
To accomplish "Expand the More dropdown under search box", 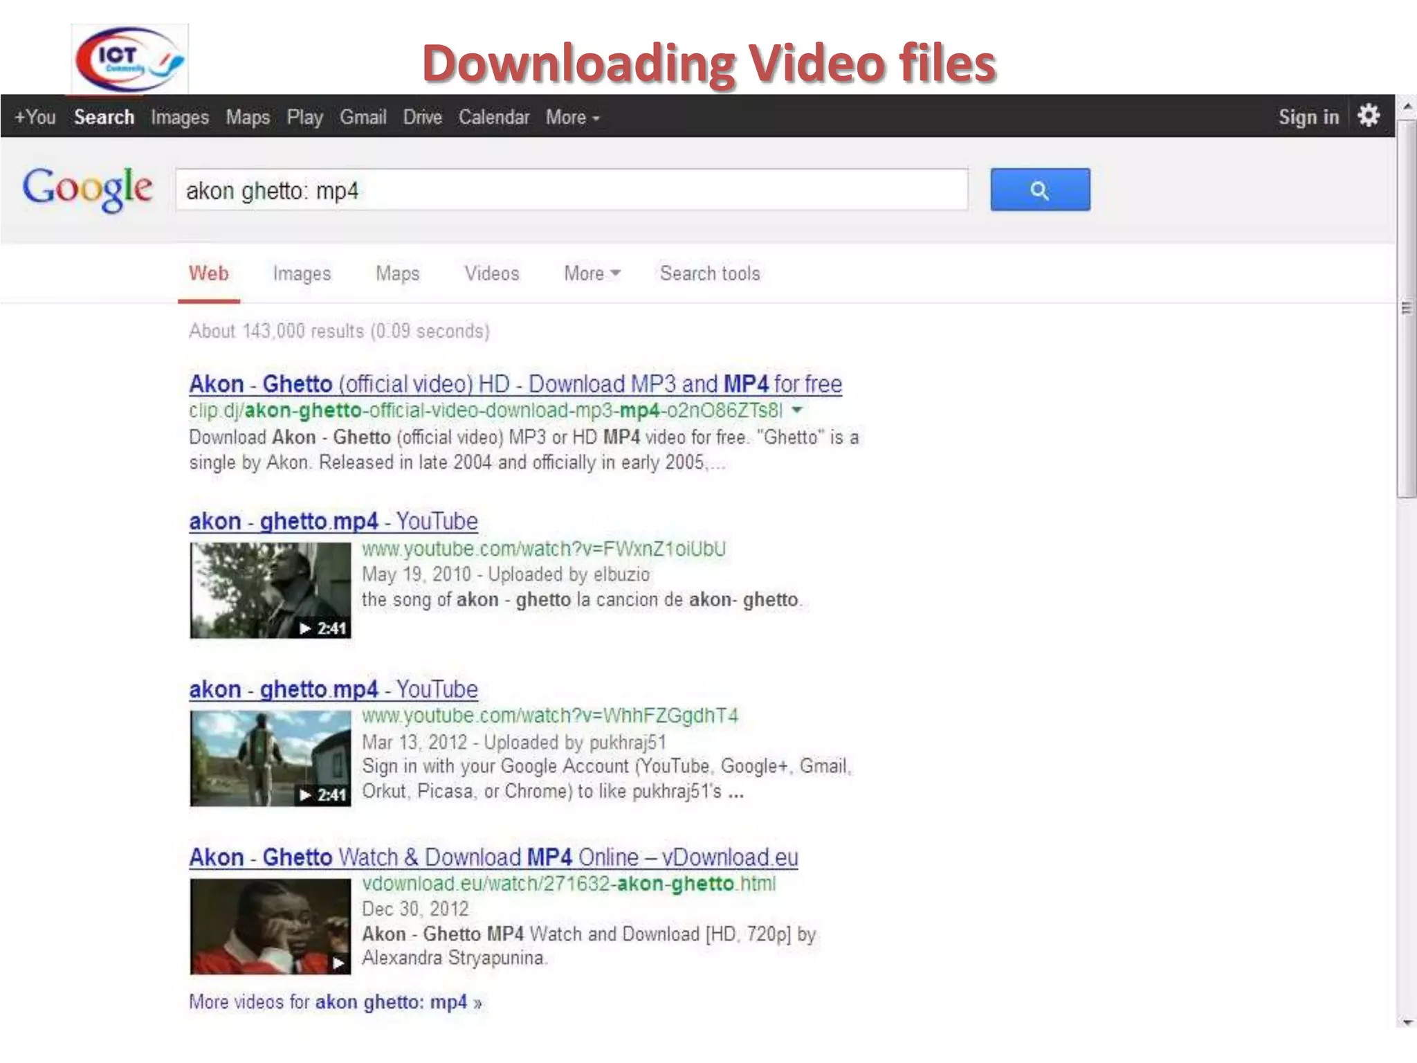I will pyautogui.click(x=592, y=273).
